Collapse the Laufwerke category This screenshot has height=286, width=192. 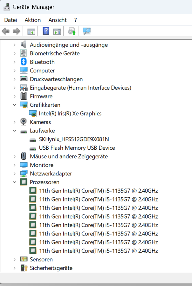(15, 131)
